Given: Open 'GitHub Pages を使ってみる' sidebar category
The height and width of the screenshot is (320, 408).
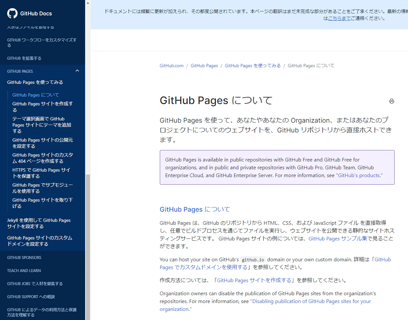Looking at the screenshot, I should pos(35,82).
